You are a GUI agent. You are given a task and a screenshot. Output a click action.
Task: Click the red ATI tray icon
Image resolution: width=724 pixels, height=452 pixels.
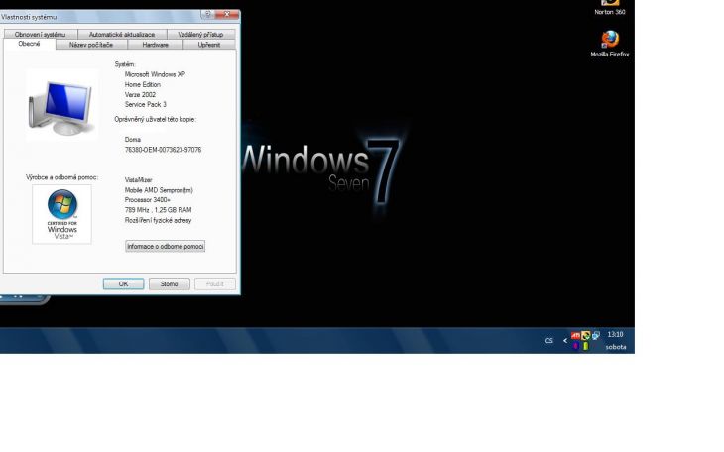pos(575,336)
